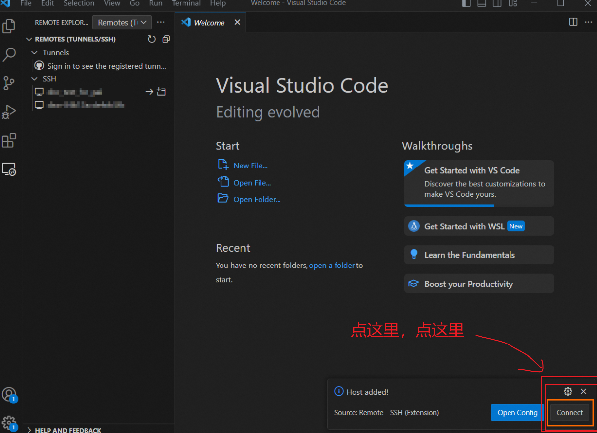
Task: Open the Remotes dropdown selector
Action: [x=122, y=22]
